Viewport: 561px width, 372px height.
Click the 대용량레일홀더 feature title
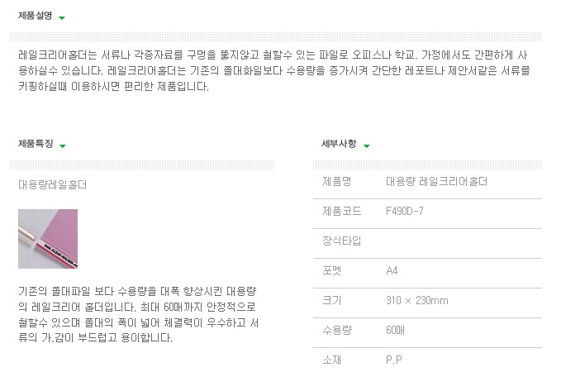53,184
